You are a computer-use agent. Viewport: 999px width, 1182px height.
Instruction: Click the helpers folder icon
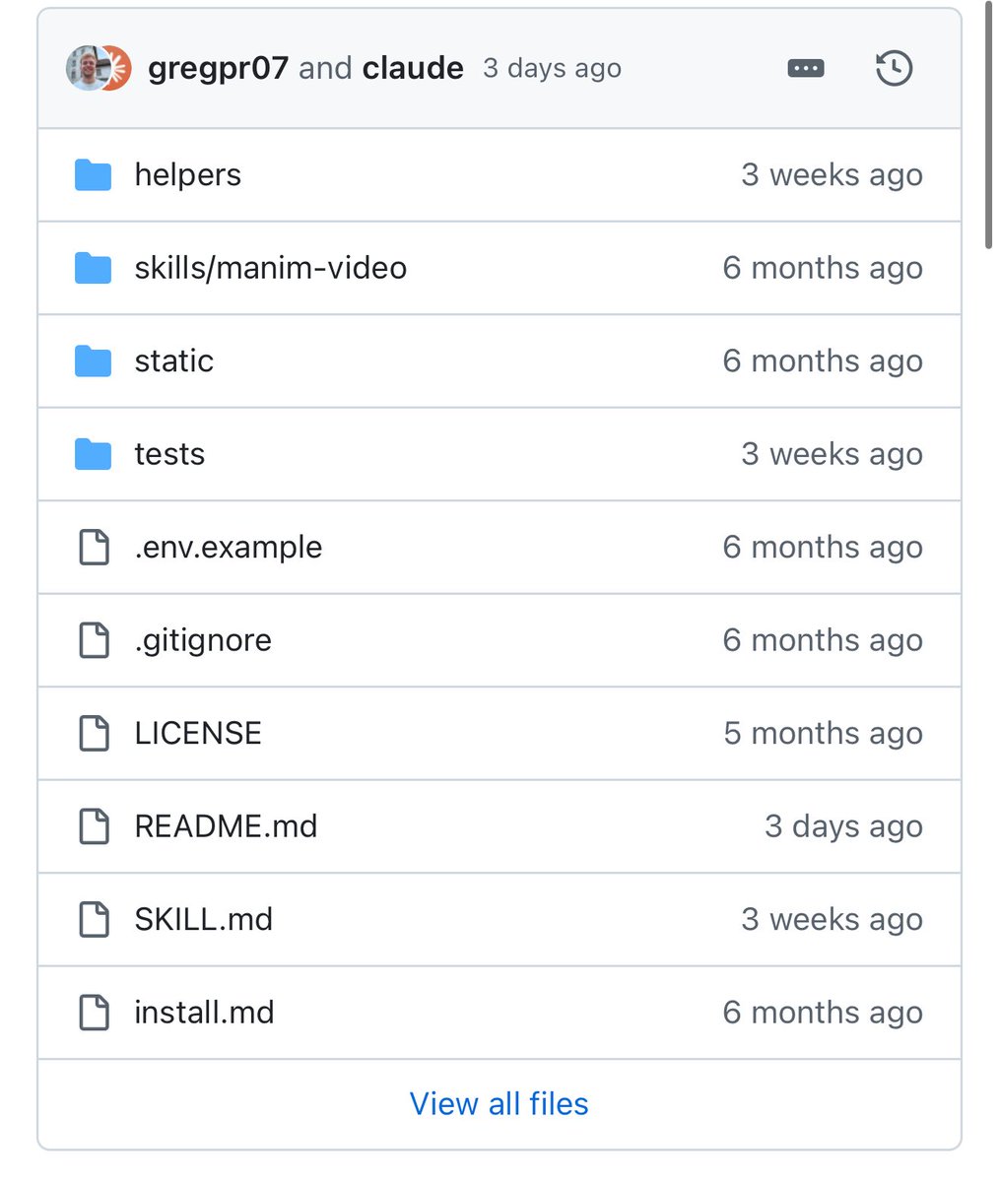coord(94,175)
